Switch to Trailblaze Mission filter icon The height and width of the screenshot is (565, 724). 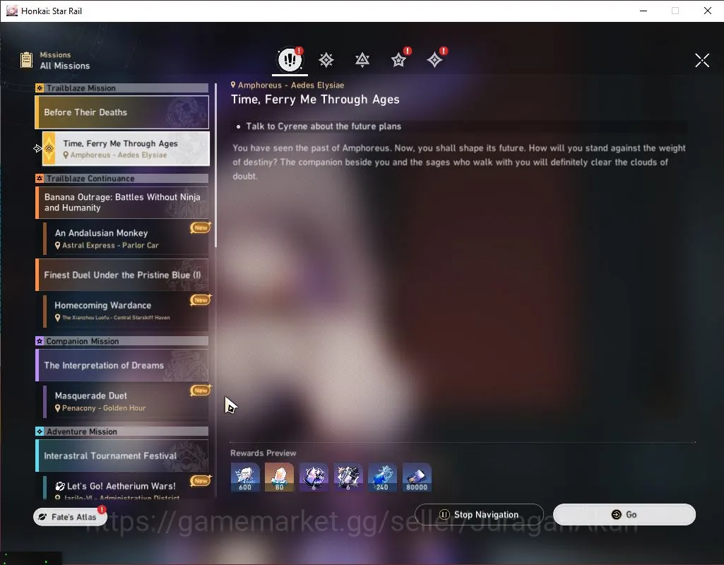point(326,60)
